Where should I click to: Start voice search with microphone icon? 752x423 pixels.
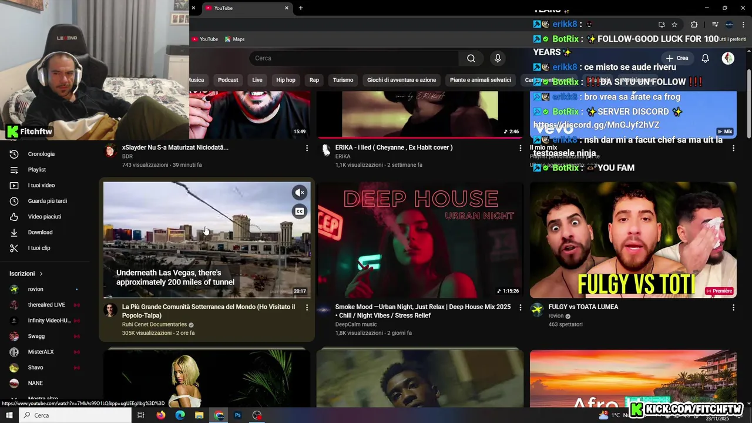pyautogui.click(x=498, y=58)
